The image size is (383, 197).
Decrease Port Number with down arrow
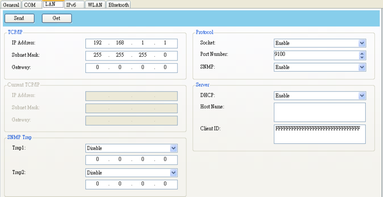(362, 57)
